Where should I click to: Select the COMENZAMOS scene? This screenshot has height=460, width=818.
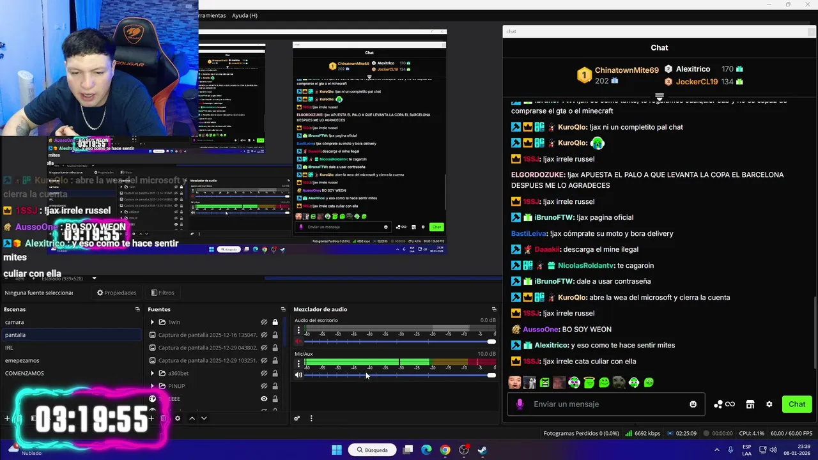point(71,373)
